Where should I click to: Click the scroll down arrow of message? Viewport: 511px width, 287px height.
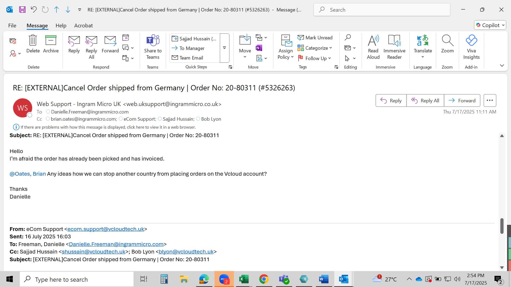point(502,268)
